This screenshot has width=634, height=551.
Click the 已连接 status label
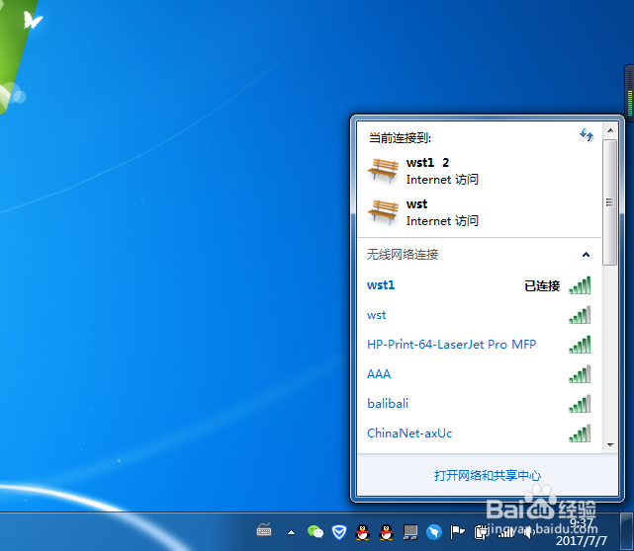[542, 285]
